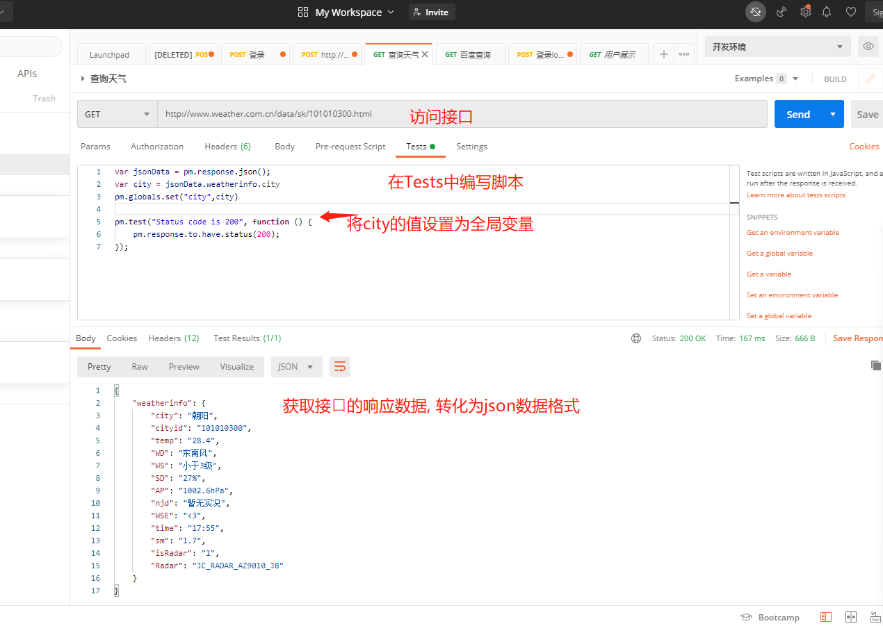Open the response Headers (12) tab
The image size is (883, 626).
(x=174, y=338)
